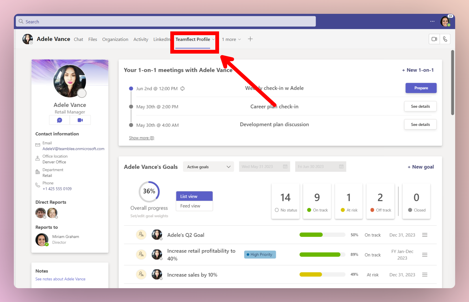Click Increase sales 49% progress bar
Viewport: 469px width, 302px height.
322,274
